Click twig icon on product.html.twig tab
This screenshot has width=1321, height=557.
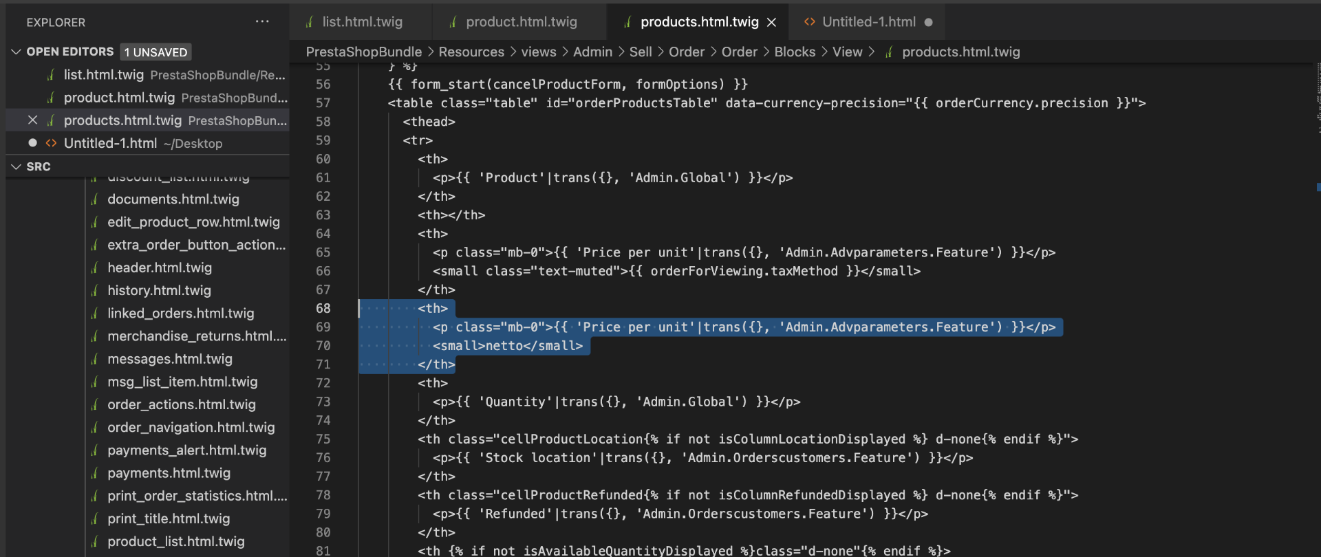tap(453, 22)
